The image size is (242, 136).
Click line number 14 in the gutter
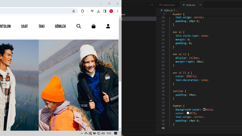point(163,32)
